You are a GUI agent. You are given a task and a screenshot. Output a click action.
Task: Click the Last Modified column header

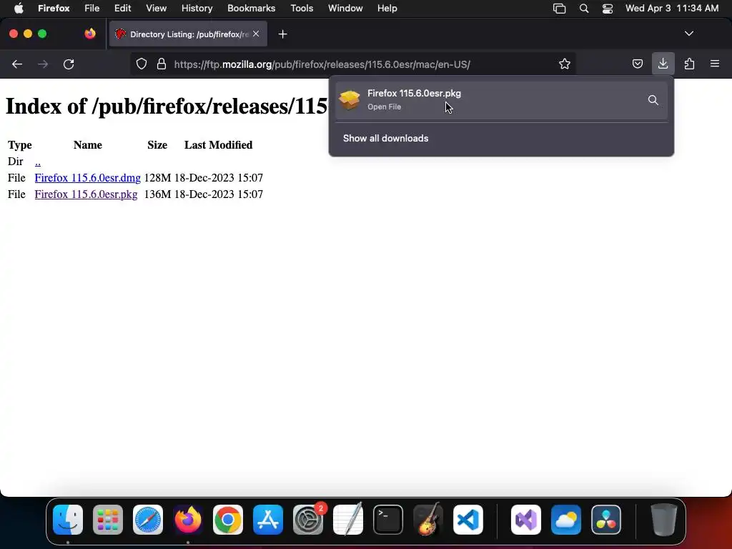tap(219, 145)
